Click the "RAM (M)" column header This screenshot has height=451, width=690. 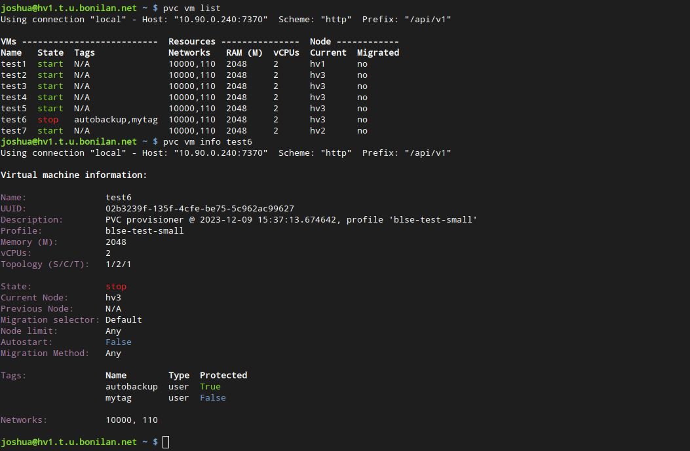tap(244, 53)
